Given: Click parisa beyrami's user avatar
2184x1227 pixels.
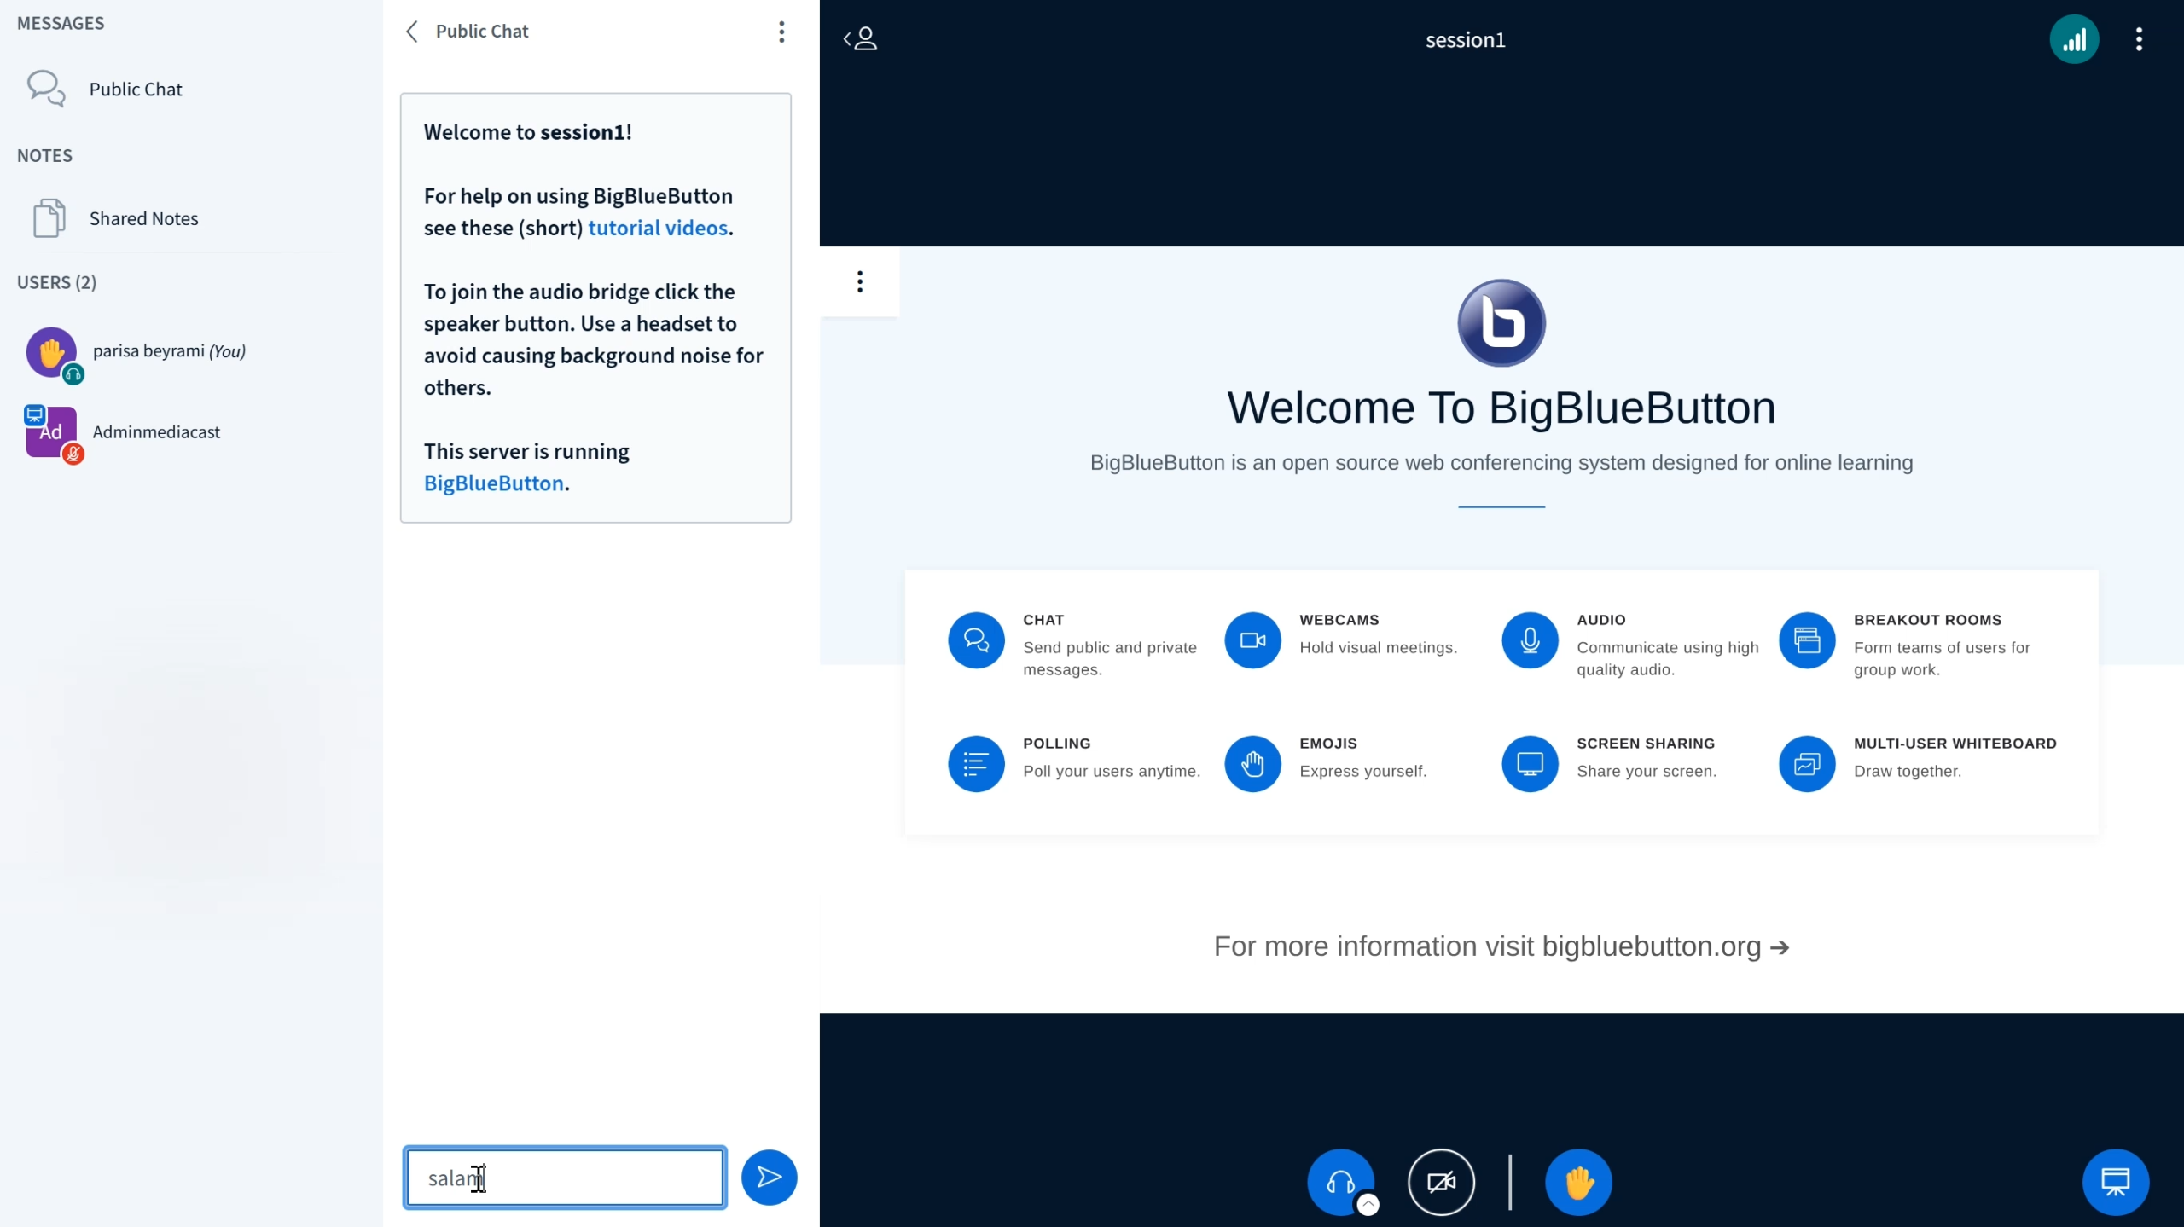Looking at the screenshot, I should [x=51, y=351].
